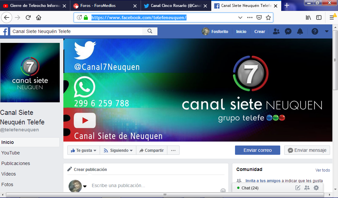
Task: Open the browser home page
Action: coord(39,18)
